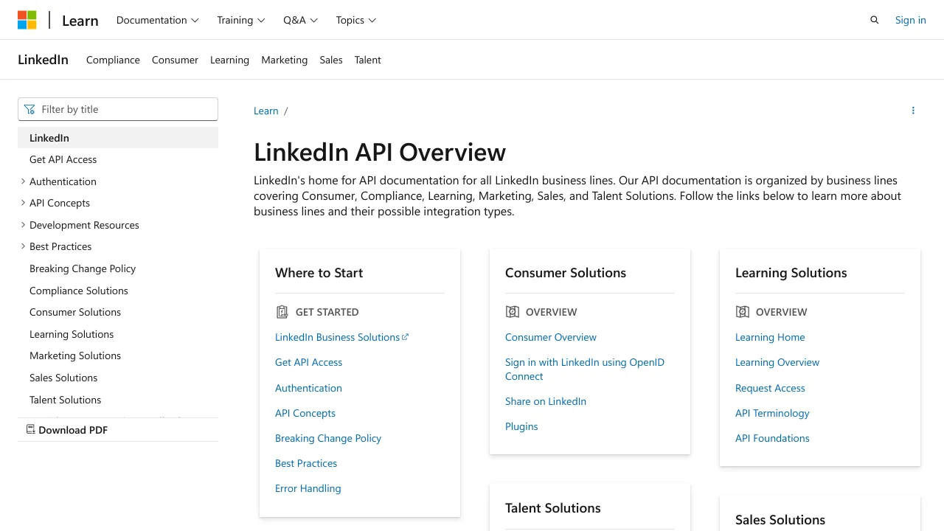944x531 pixels.
Task: Open Breaking Change Policy link in the card
Action: click(x=328, y=438)
